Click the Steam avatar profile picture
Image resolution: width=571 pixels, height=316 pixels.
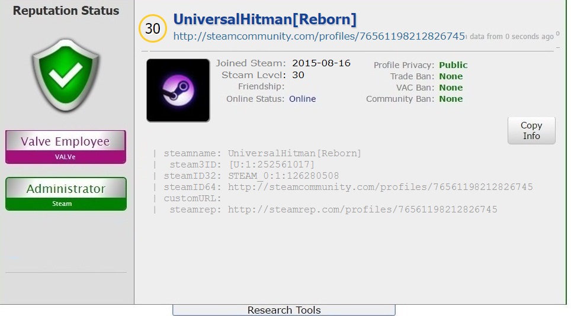click(x=178, y=91)
